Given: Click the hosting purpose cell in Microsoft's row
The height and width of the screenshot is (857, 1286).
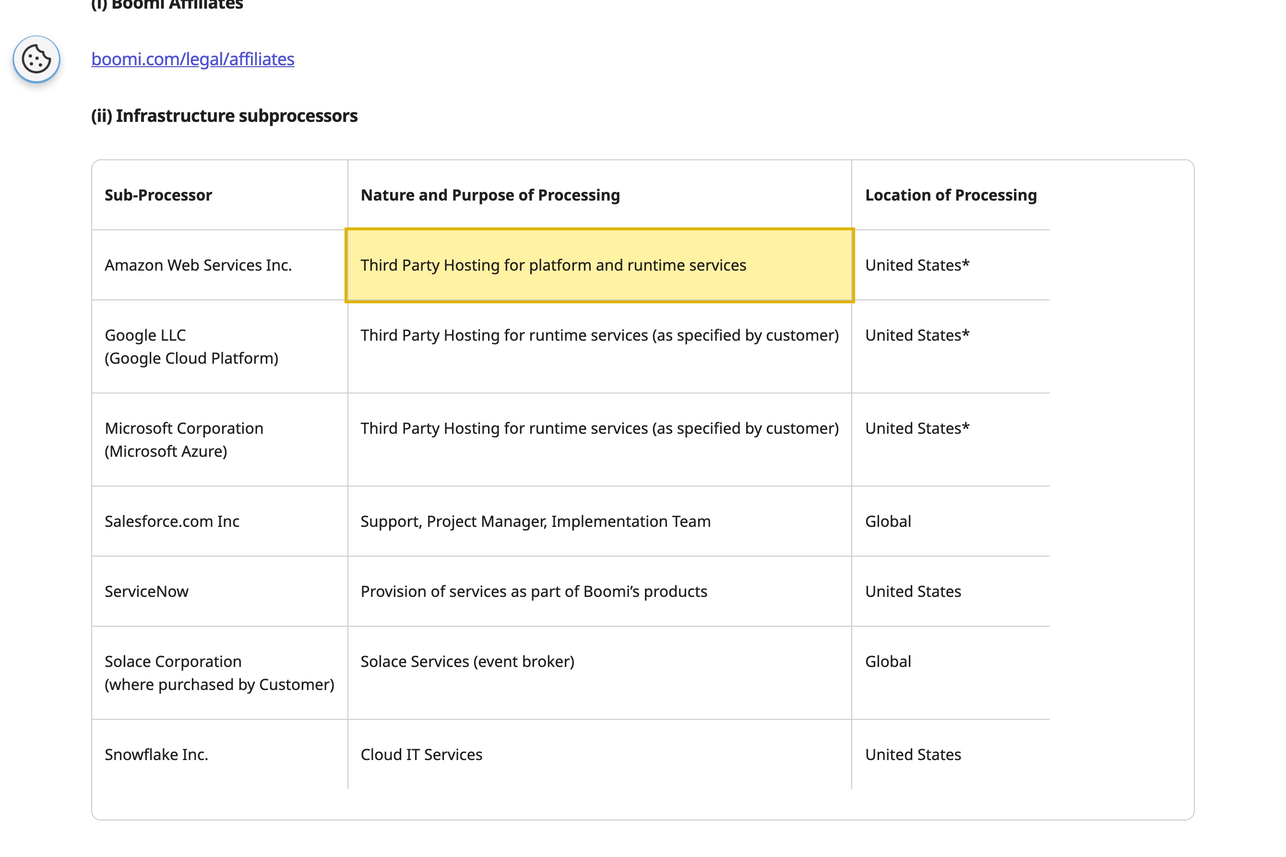Looking at the screenshot, I should [599, 440].
